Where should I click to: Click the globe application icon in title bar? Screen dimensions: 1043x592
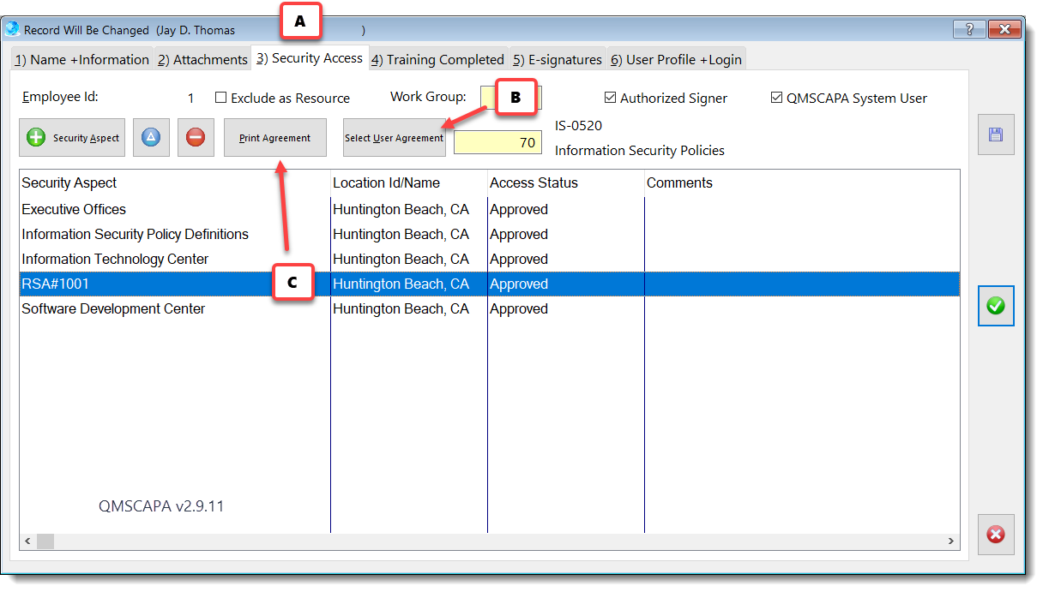pos(13,30)
